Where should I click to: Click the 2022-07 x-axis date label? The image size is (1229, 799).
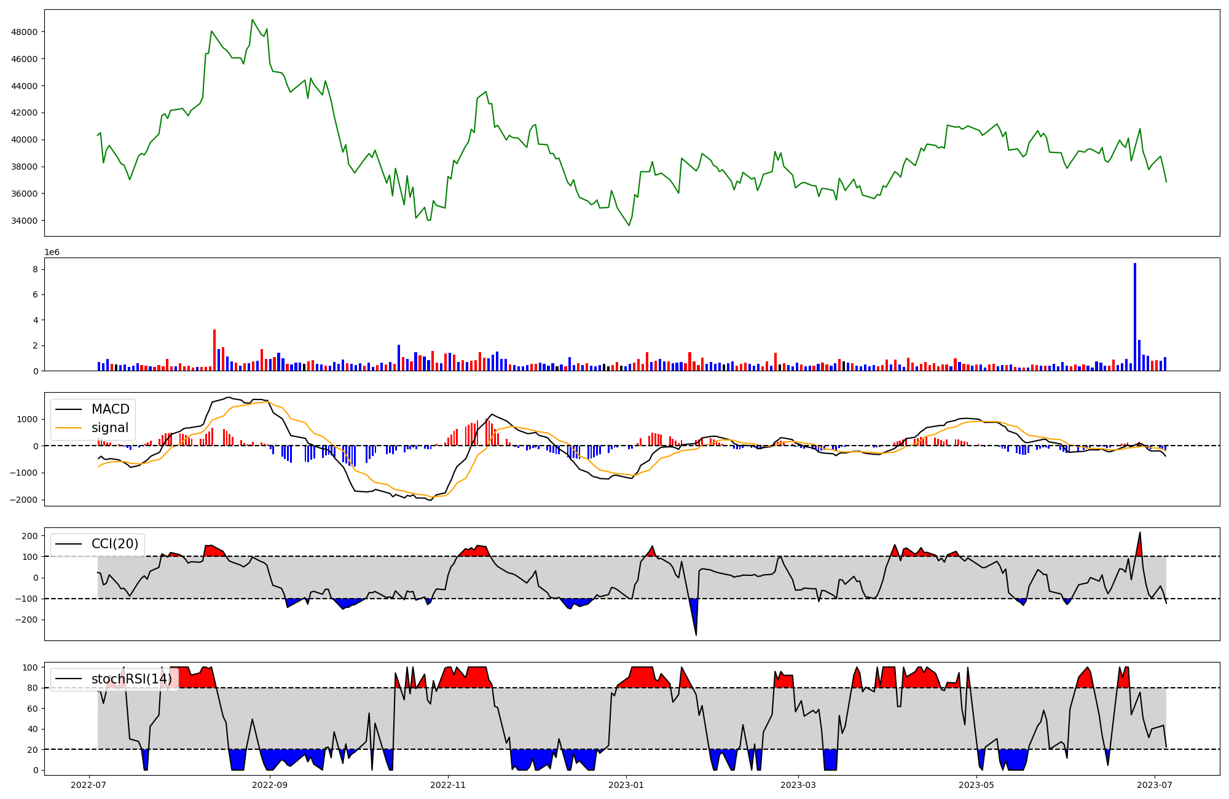coord(90,785)
